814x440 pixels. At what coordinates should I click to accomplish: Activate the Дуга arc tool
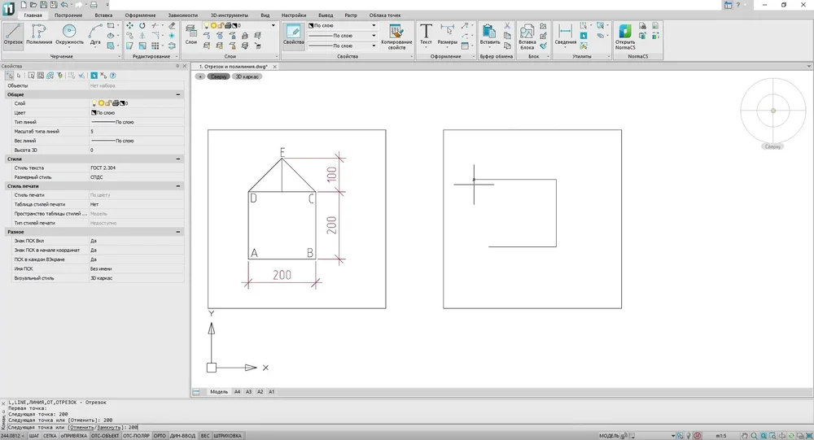pyautogui.click(x=95, y=33)
